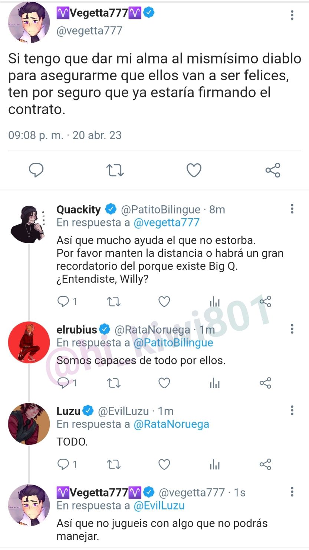Viewport: 309px width, 550px height.
Task: Open elrubius's red avatar
Action: point(29,342)
